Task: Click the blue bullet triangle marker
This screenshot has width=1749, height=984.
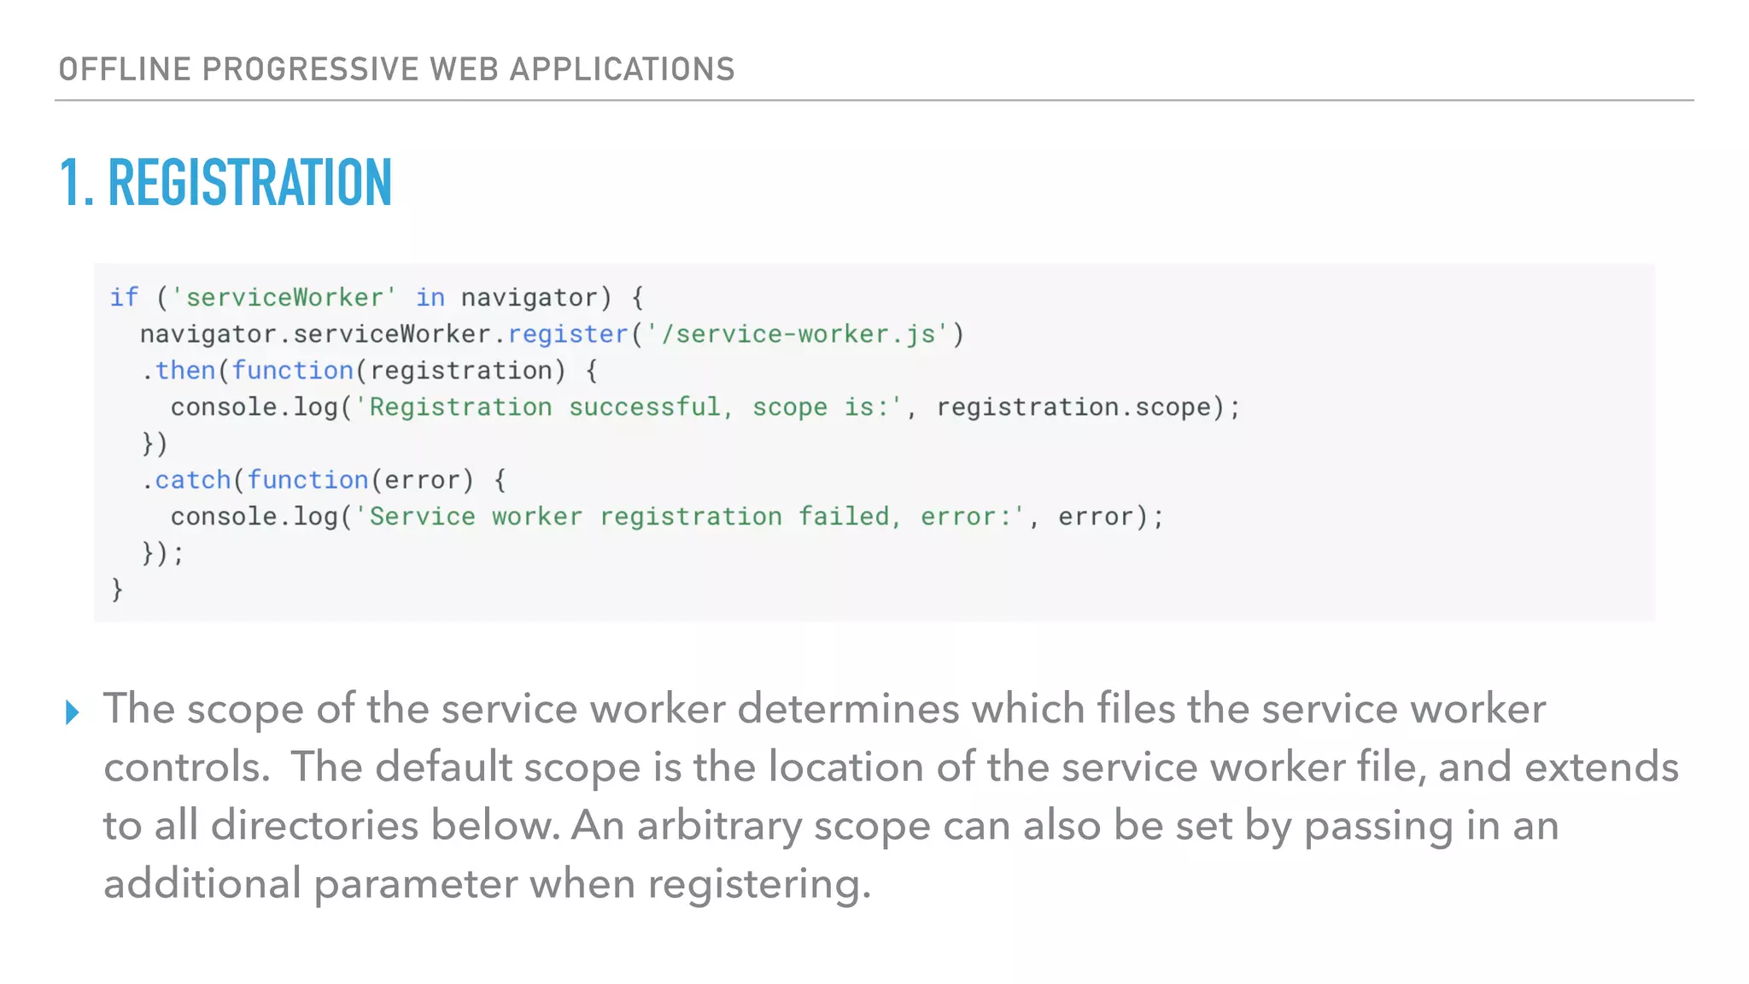Action: click(x=72, y=712)
